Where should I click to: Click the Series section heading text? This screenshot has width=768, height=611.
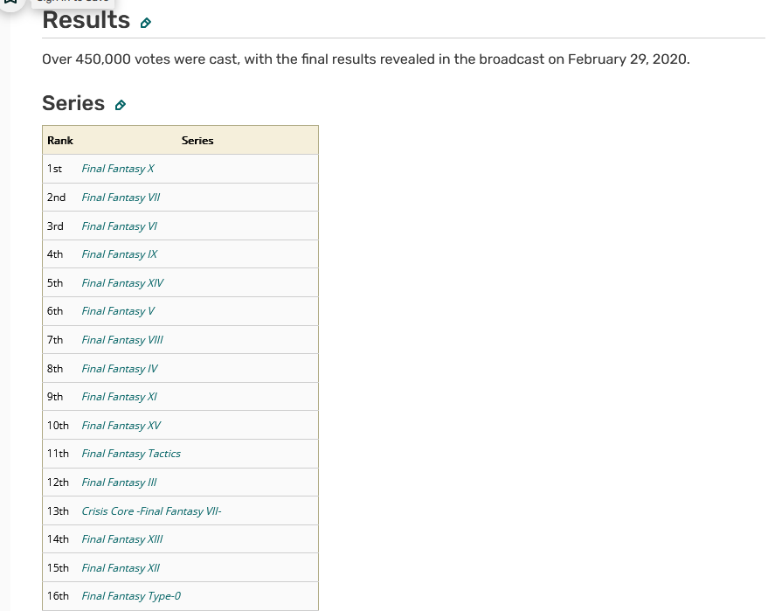pos(73,103)
